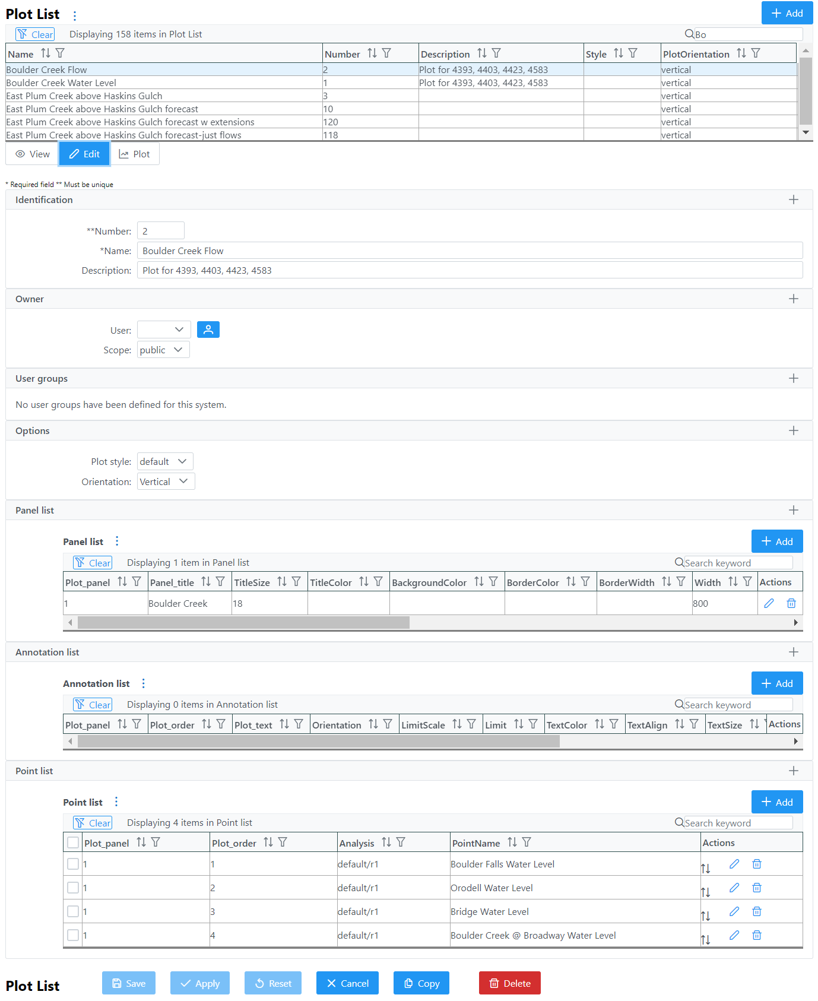
Task: Switch to the Plot tab
Action: pyautogui.click(x=135, y=154)
